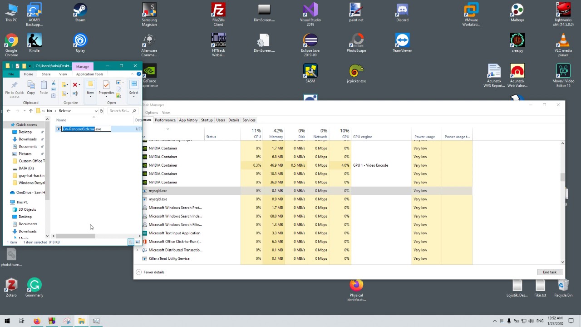Switch to Explorer View ribbon tab

point(63,74)
